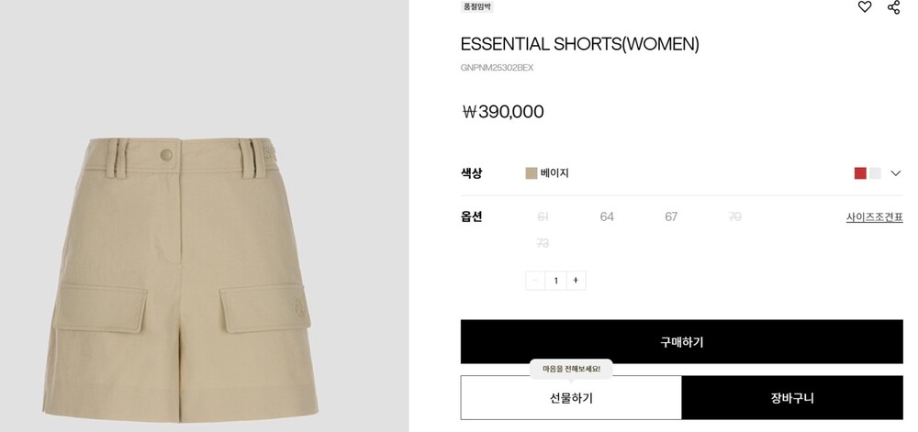Choose the beige color swatch
Viewport: 918px width, 432px height.
tap(531, 173)
